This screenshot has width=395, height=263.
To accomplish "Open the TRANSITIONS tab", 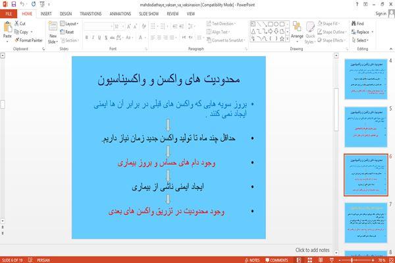I will (91, 14).
